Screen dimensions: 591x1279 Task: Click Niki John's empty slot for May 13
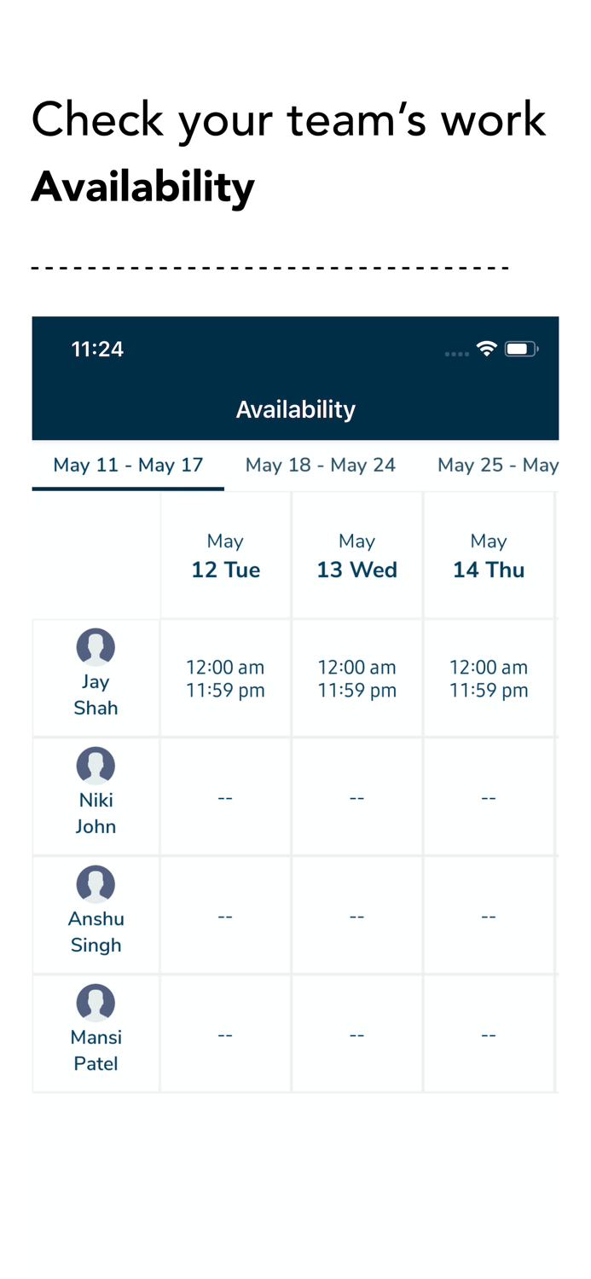click(x=356, y=796)
